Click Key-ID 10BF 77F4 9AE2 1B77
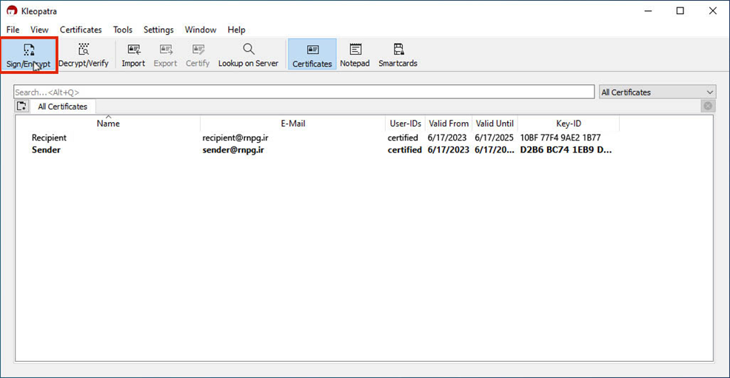 pos(560,138)
